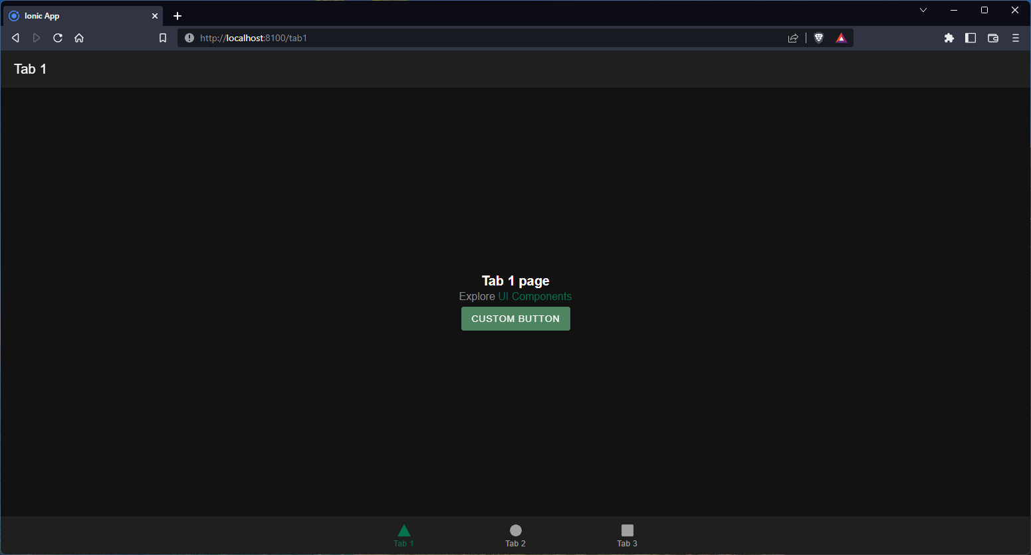The height and width of the screenshot is (555, 1031).
Task: Open a new browser tab
Action: pos(177,16)
